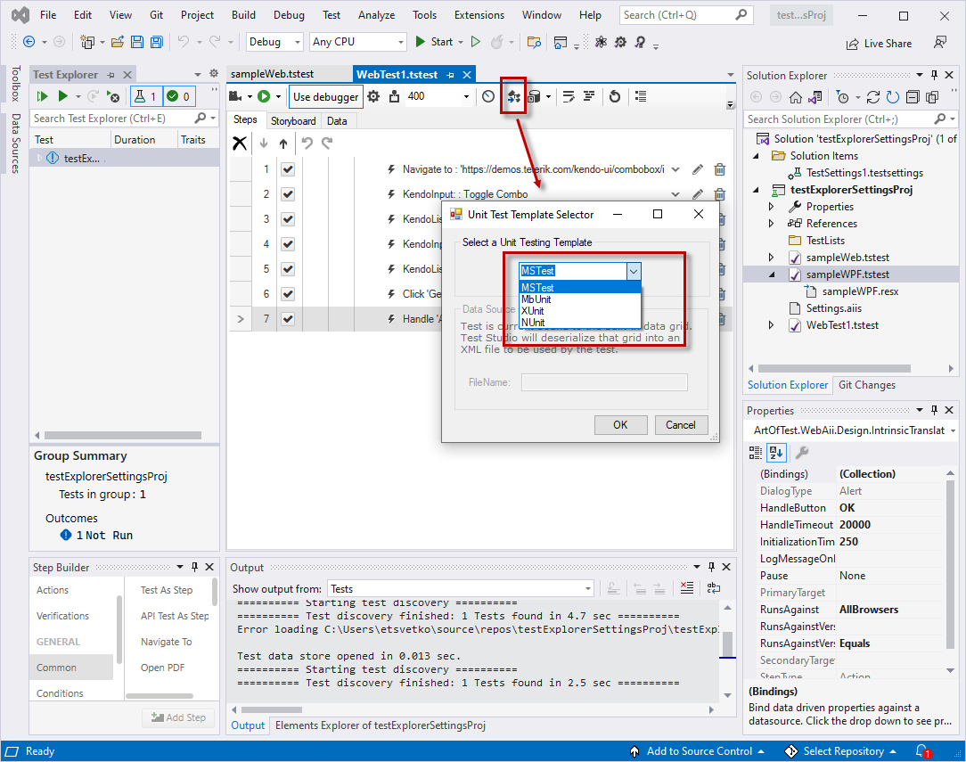This screenshot has width=966, height=762.
Task: Open the 400 delay dropdown in test toolbar
Action: point(466,96)
